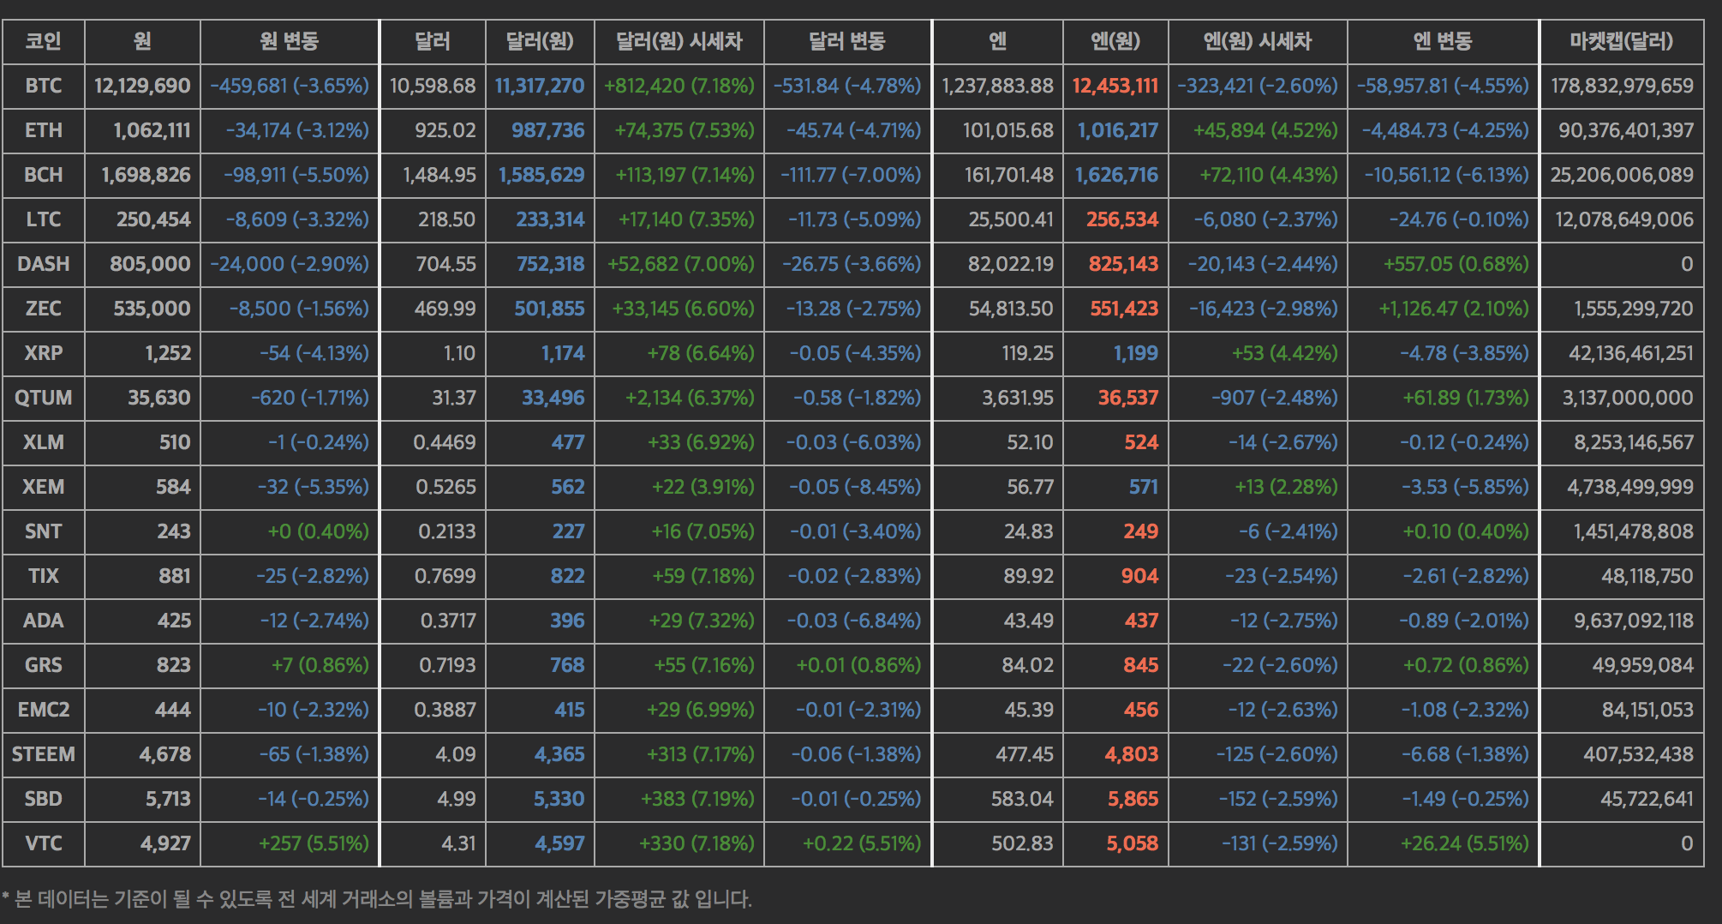Select the SBD coin row label
1722x924 pixels.
click(x=43, y=799)
